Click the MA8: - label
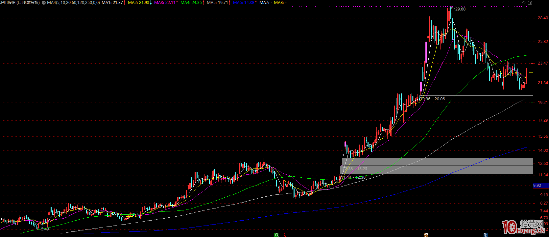The width and height of the screenshot is (549, 237). point(280,3)
